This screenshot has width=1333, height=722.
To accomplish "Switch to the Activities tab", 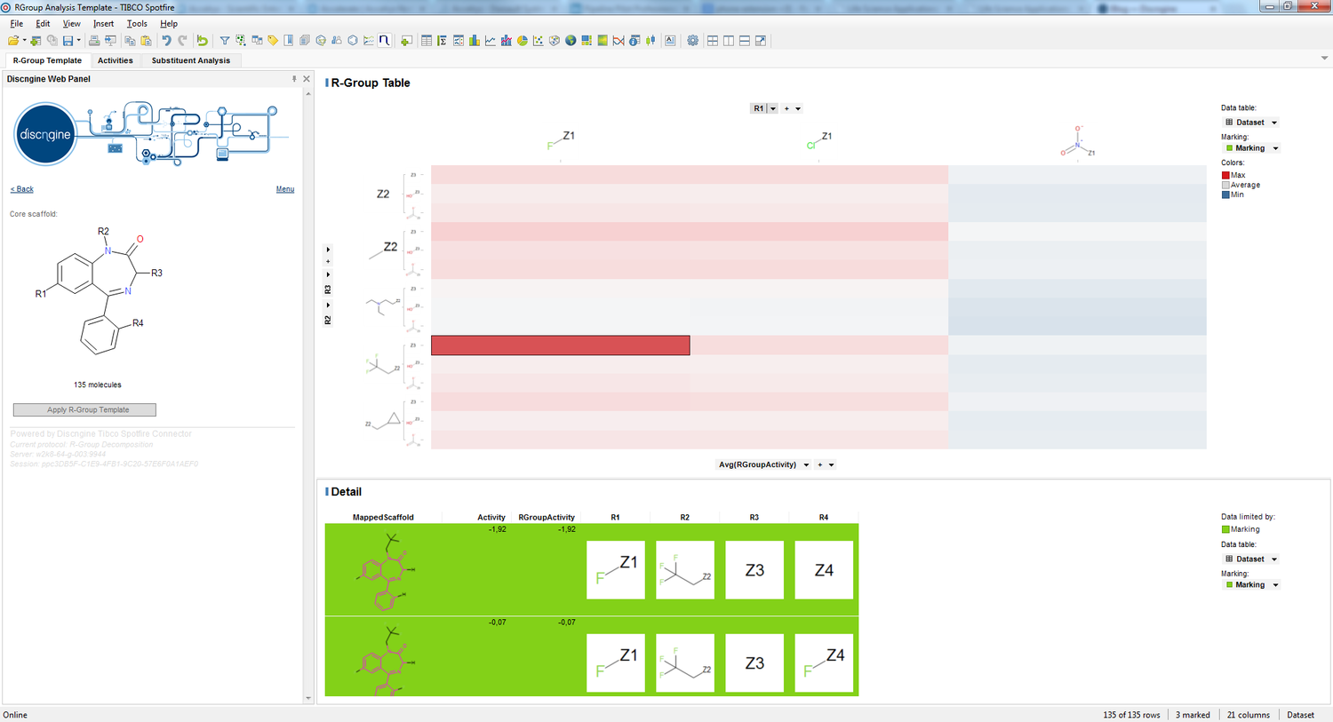I will (116, 60).
